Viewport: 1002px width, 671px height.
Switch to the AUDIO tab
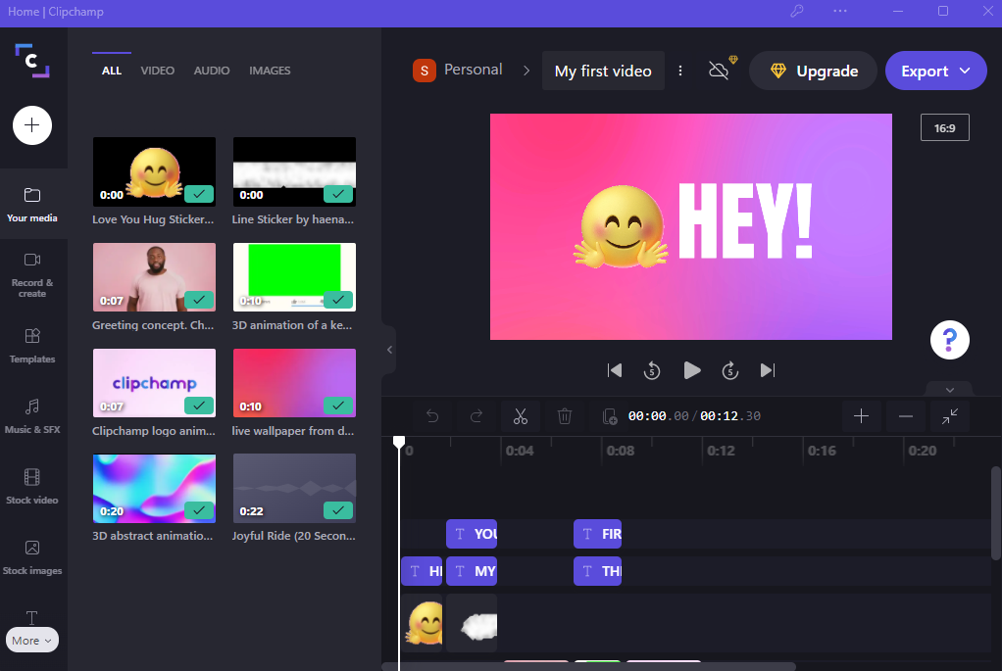click(212, 71)
